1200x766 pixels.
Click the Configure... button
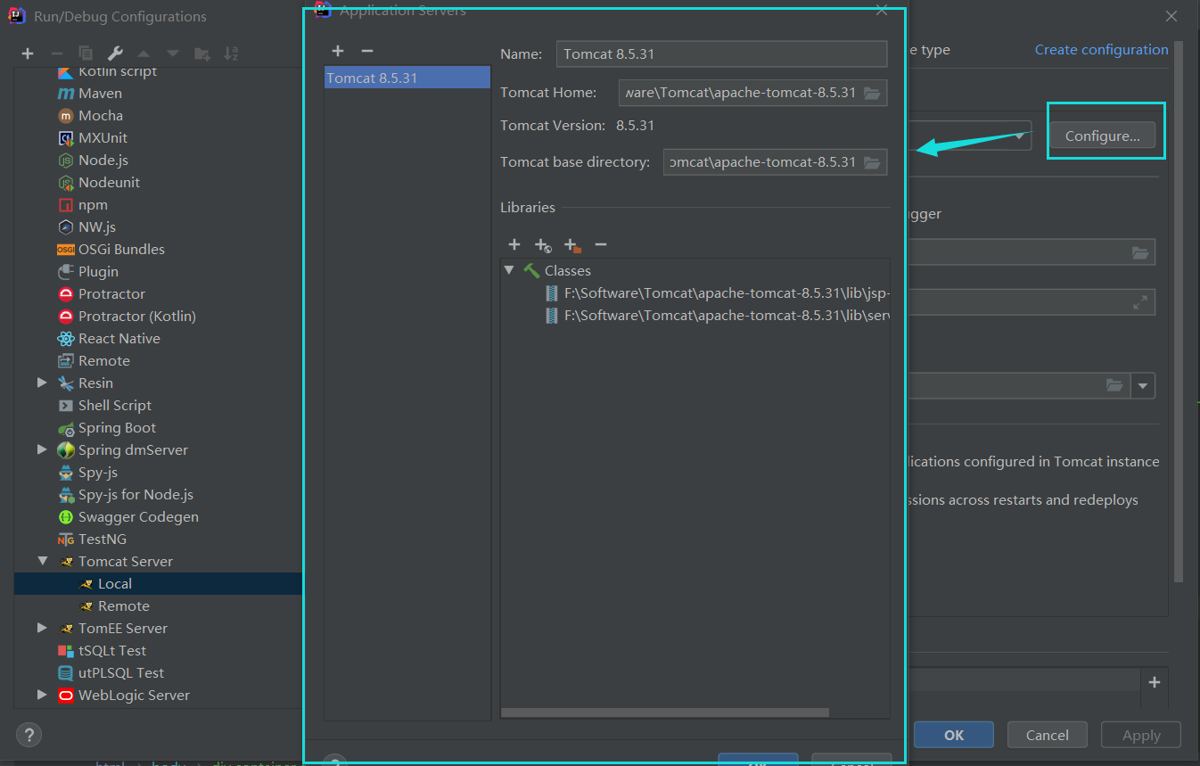click(1102, 136)
